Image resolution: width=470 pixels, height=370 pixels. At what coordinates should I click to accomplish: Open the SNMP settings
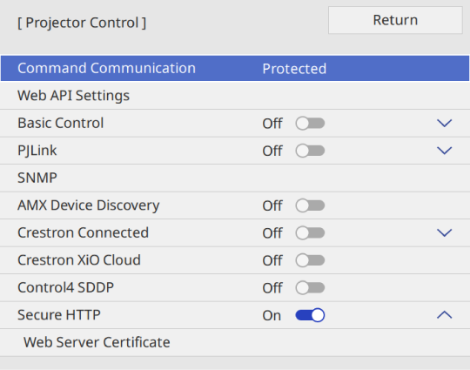click(235, 178)
